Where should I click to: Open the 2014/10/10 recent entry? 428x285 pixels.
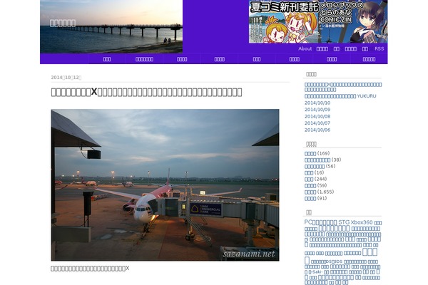317,103
